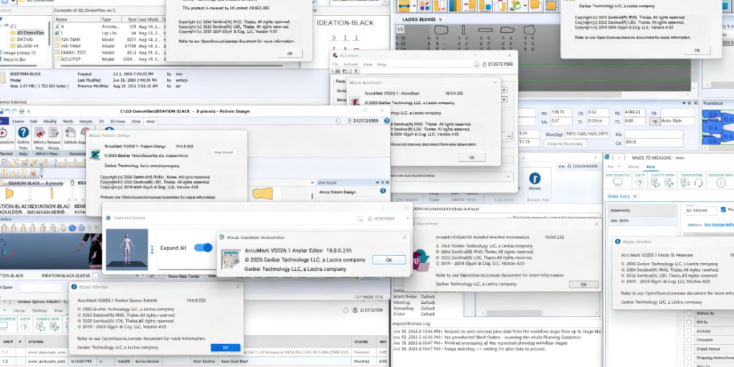This screenshot has height=367, width=734.
Task: Open dropdown arrow left of User legend panel
Action: pyautogui.click(x=313, y=183)
